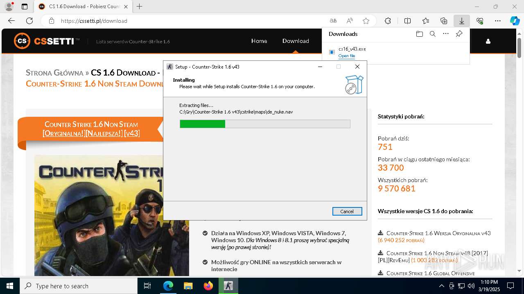Select the CS 1.6 Download browser tab
Image resolution: width=524 pixels, height=294 pixels.
[x=84, y=7]
